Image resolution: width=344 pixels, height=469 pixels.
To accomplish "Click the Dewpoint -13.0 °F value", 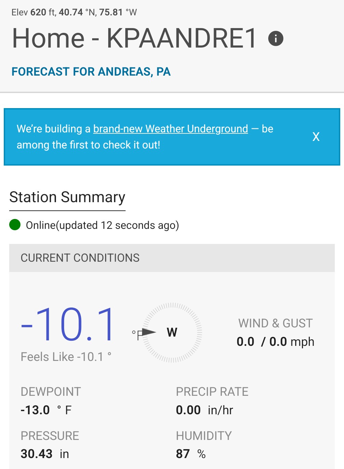I will (x=46, y=410).
